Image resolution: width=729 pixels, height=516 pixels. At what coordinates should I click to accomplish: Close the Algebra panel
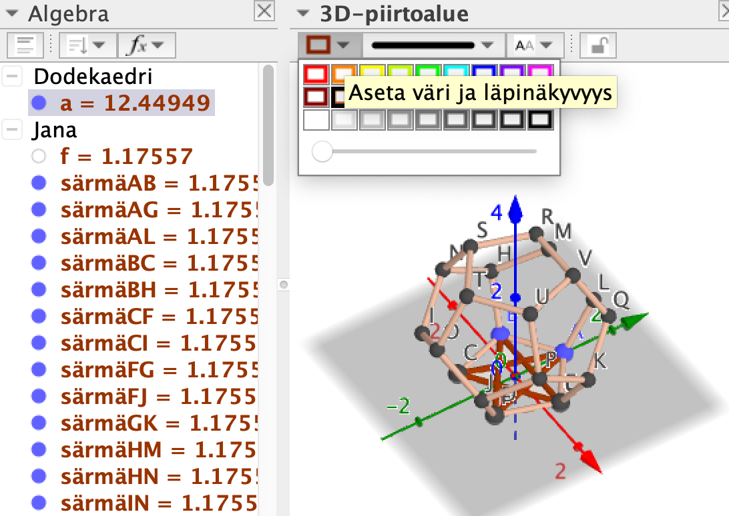pos(265,11)
